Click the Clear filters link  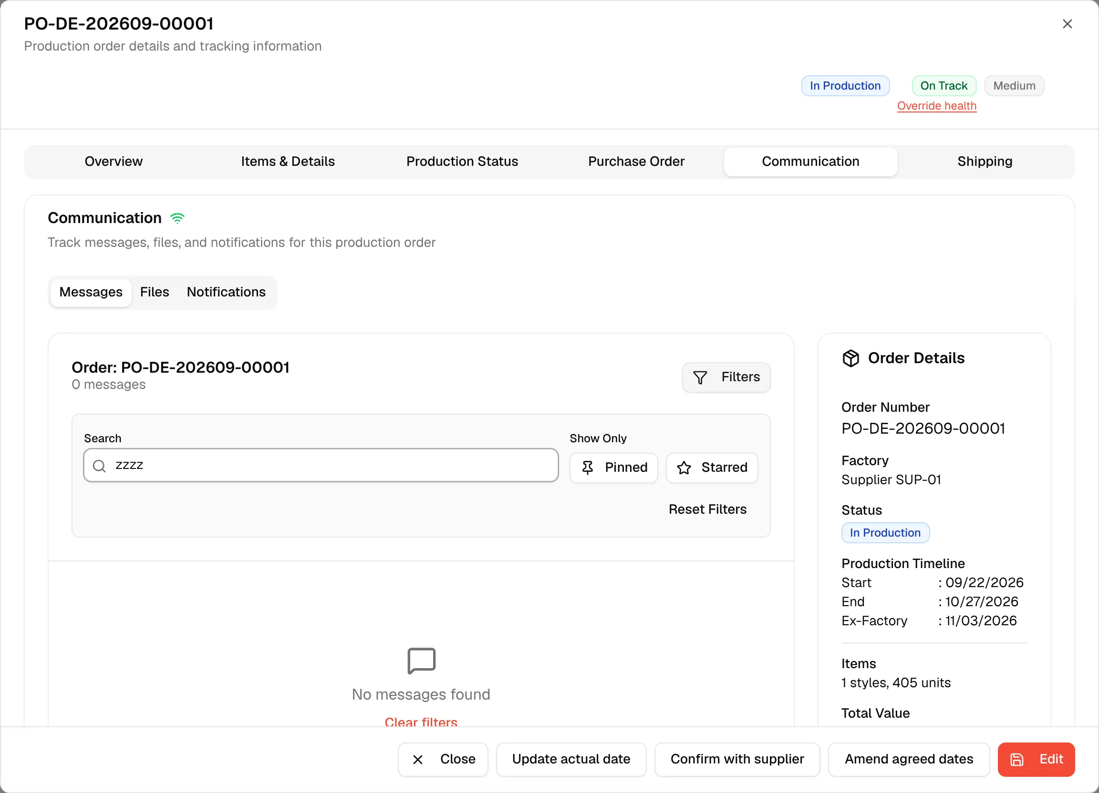coord(421,722)
